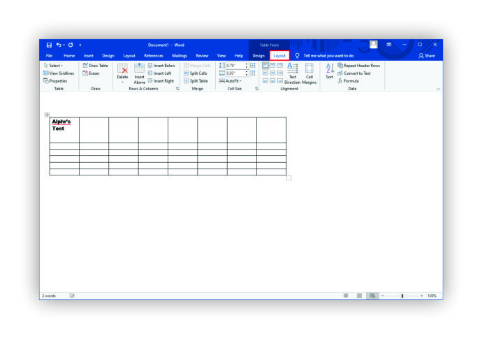Open the AutoFit dropdown
The image size is (482, 339).
click(x=231, y=81)
